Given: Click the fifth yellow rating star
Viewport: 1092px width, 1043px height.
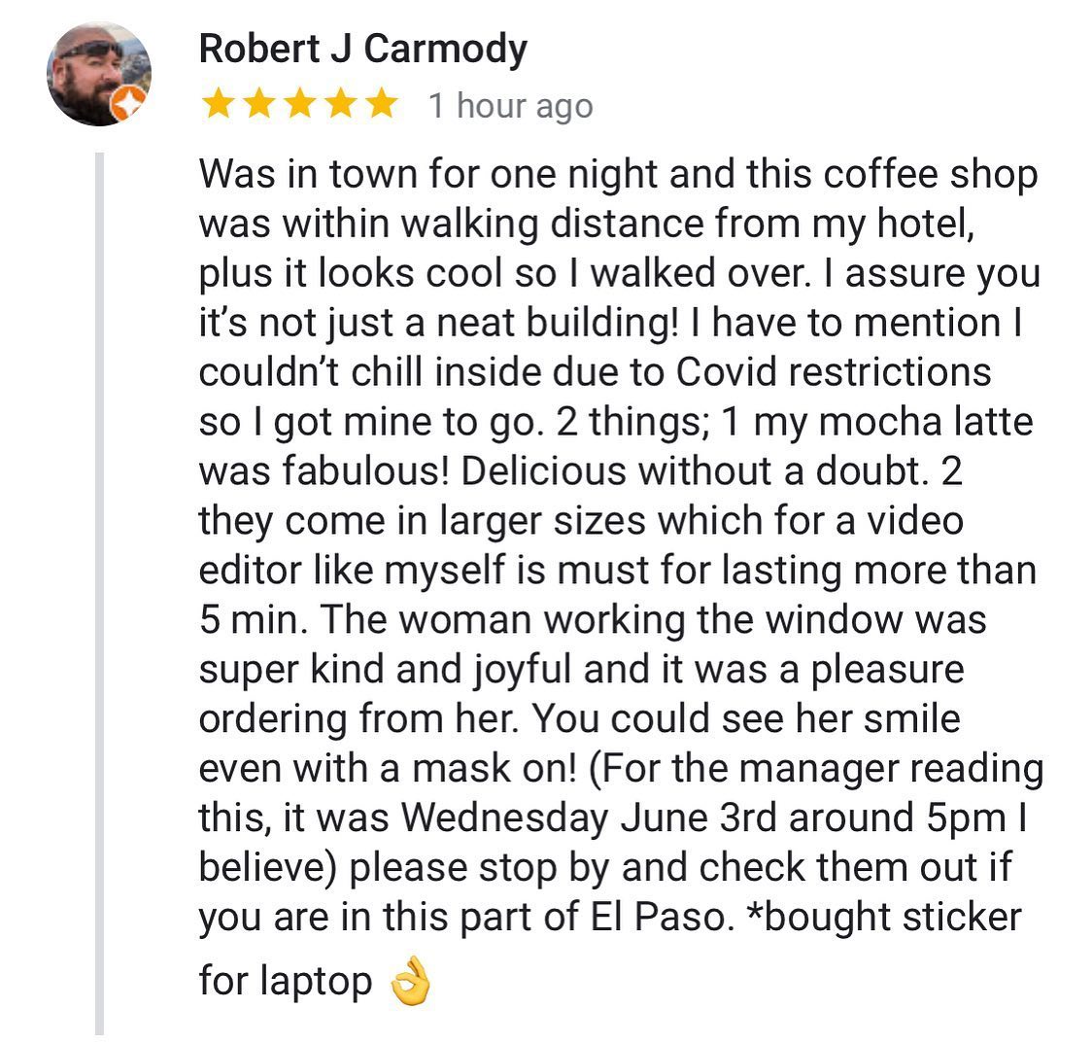Looking at the screenshot, I should click(383, 104).
